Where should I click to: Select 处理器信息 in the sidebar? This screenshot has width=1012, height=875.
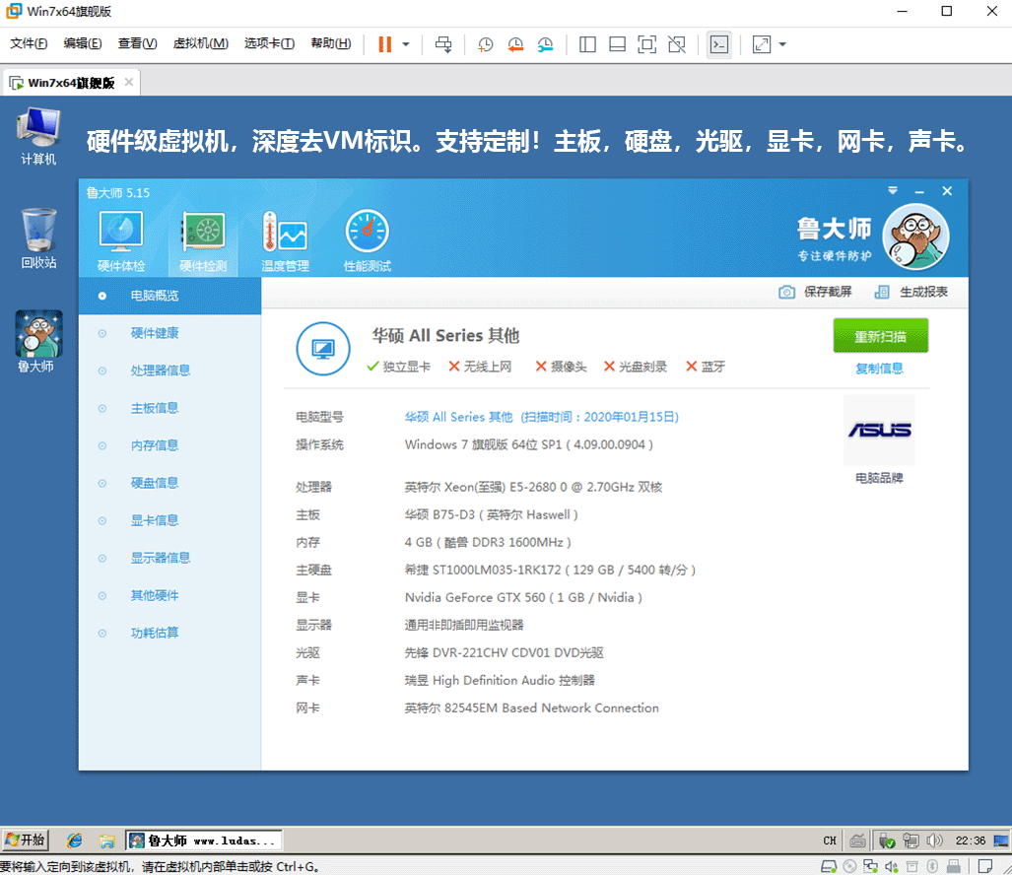click(x=169, y=370)
